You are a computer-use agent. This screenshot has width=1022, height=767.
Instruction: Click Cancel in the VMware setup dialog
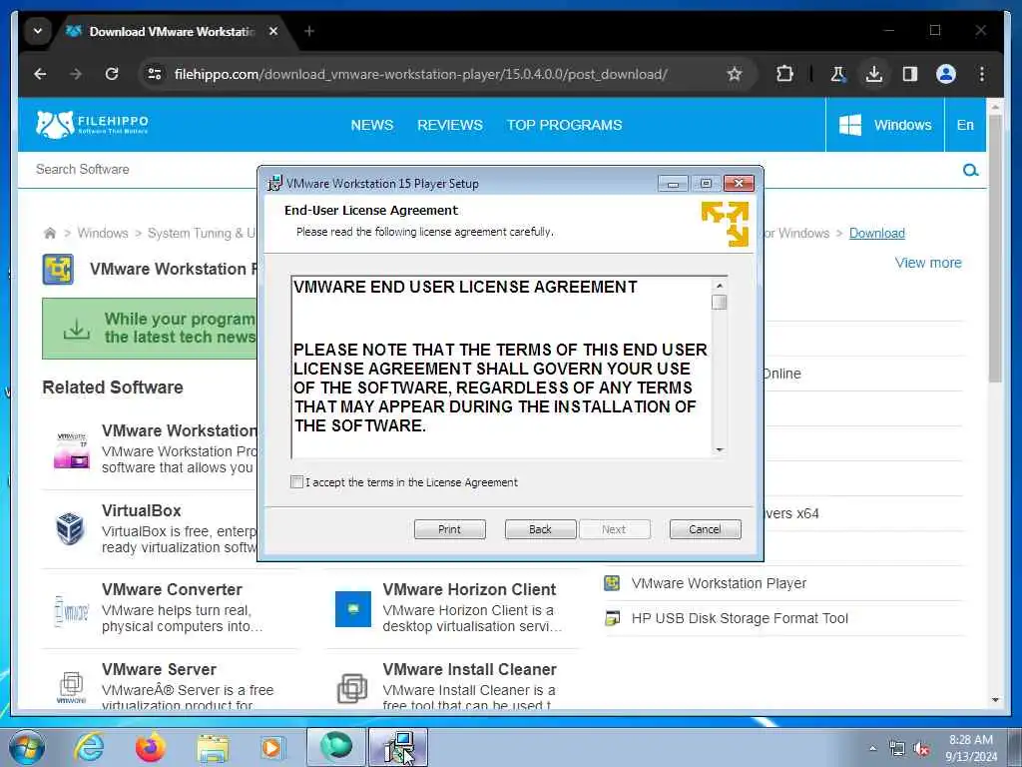coord(706,529)
